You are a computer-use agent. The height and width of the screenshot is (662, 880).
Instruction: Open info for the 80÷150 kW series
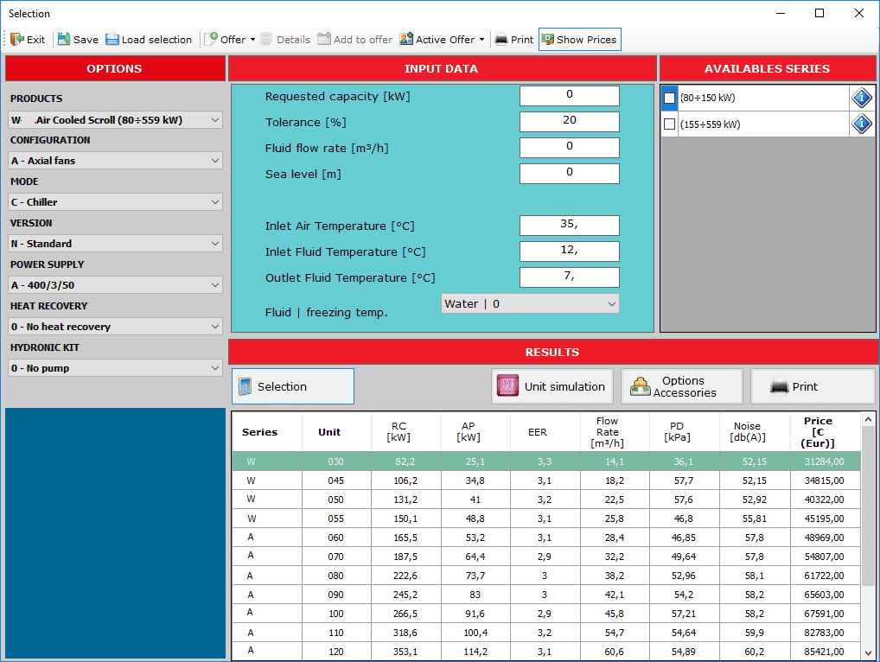pyautogui.click(x=861, y=99)
